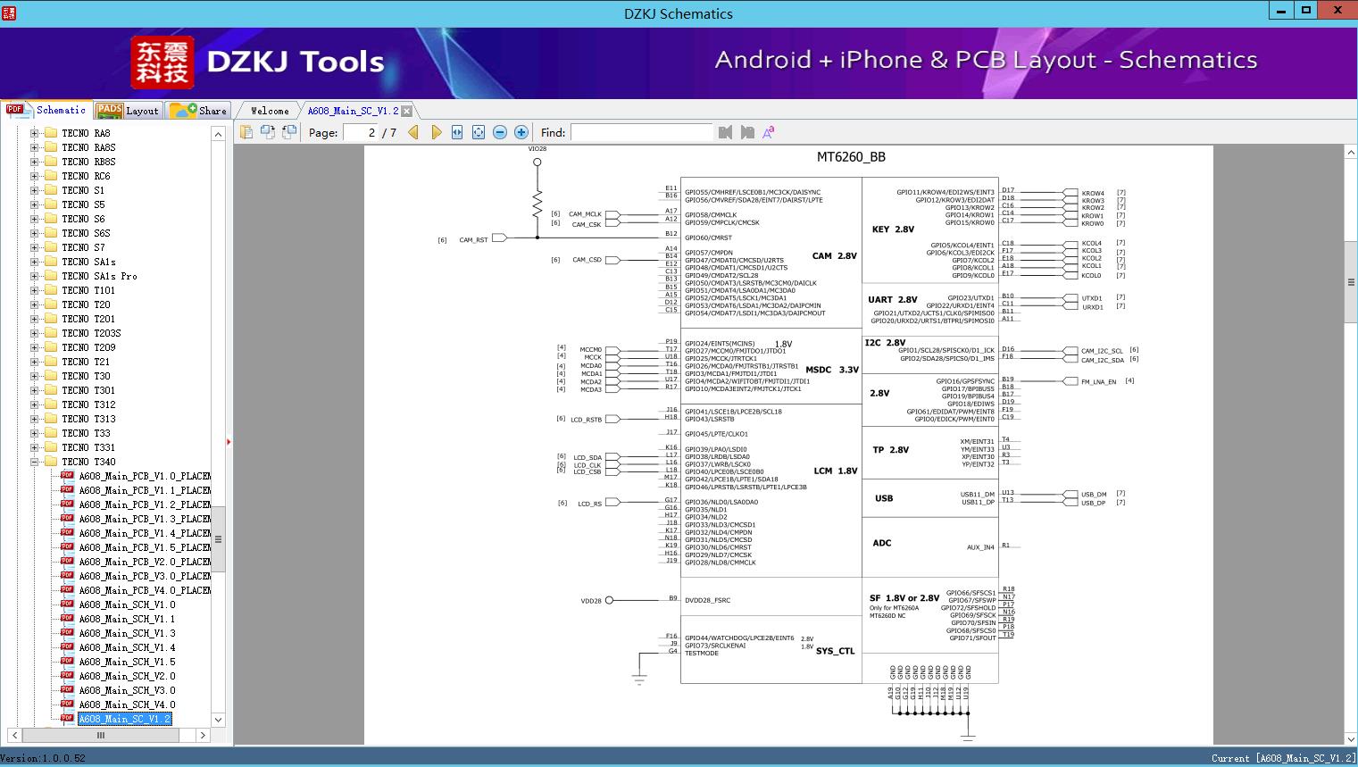1358x767 pixels.
Task: Click the folder icon beside TECNO SA1s Pro
Action: pyautogui.click(x=51, y=276)
